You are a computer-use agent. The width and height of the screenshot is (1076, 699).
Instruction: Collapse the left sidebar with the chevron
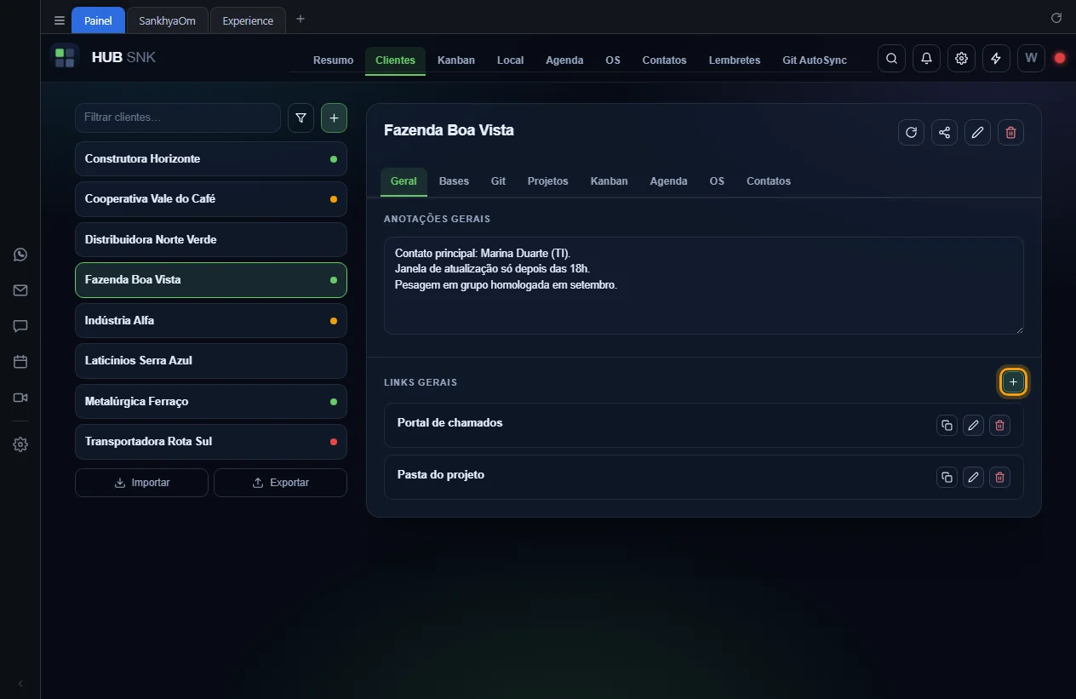20,684
